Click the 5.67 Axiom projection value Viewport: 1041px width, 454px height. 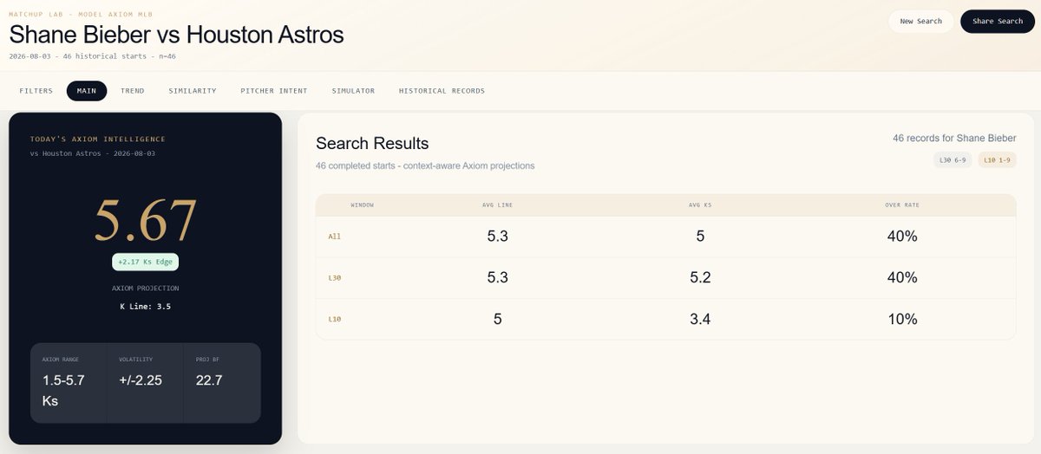click(x=145, y=220)
